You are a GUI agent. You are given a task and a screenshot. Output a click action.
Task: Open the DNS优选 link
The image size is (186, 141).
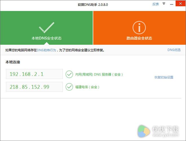pos(174,50)
